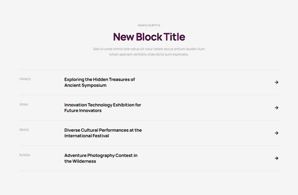Click the words "Future Innovators" in second title
The width and height of the screenshot is (298, 195).
tap(83, 111)
